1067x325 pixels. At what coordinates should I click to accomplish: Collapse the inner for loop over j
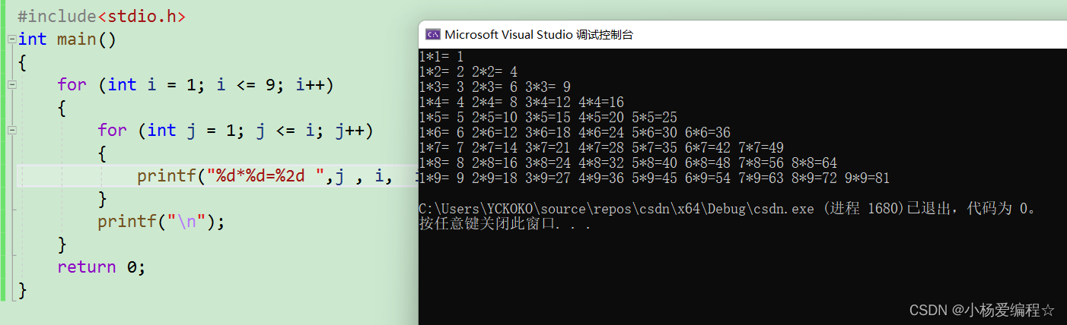click(x=11, y=131)
